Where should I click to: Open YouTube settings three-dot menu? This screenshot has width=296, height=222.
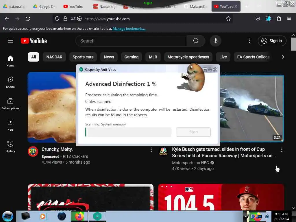pos(249,41)
